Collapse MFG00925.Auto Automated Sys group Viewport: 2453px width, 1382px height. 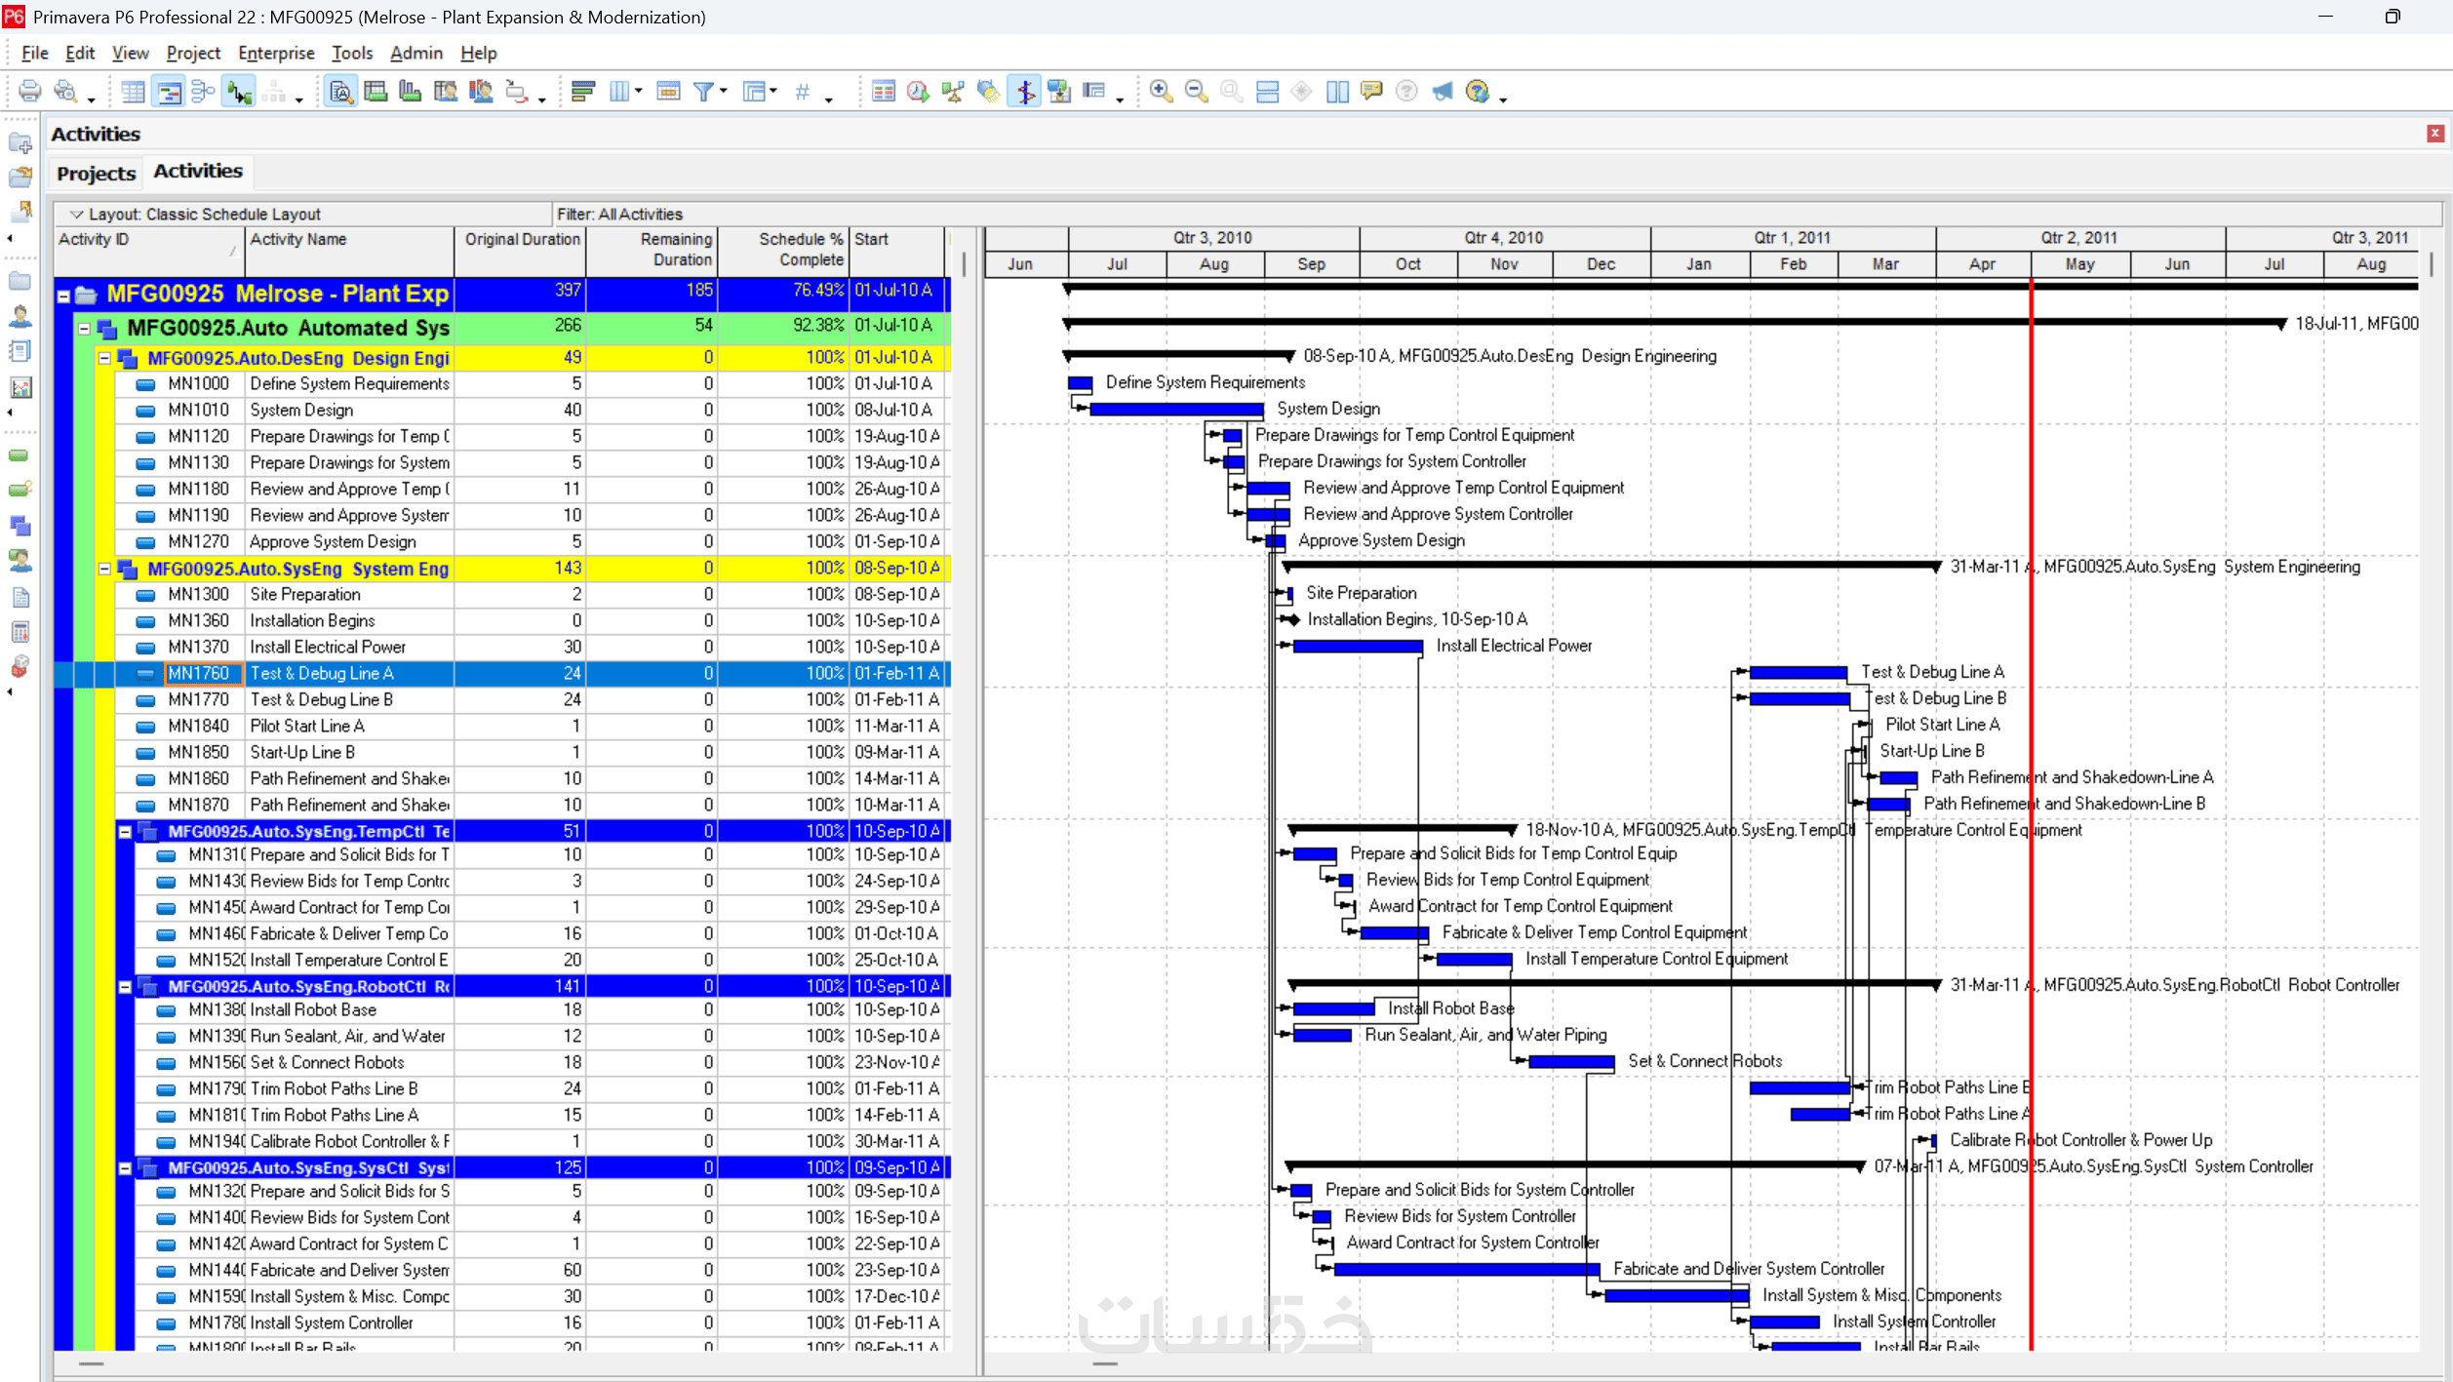point(84,329)
